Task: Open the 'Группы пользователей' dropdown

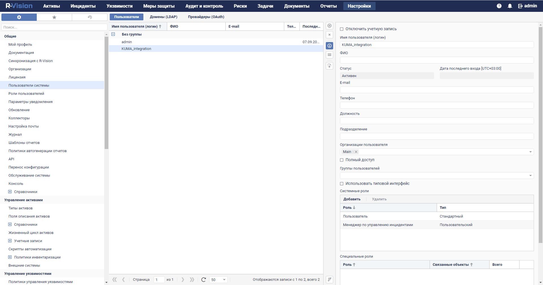Action: pyautogui.click(x=530, y=176)
